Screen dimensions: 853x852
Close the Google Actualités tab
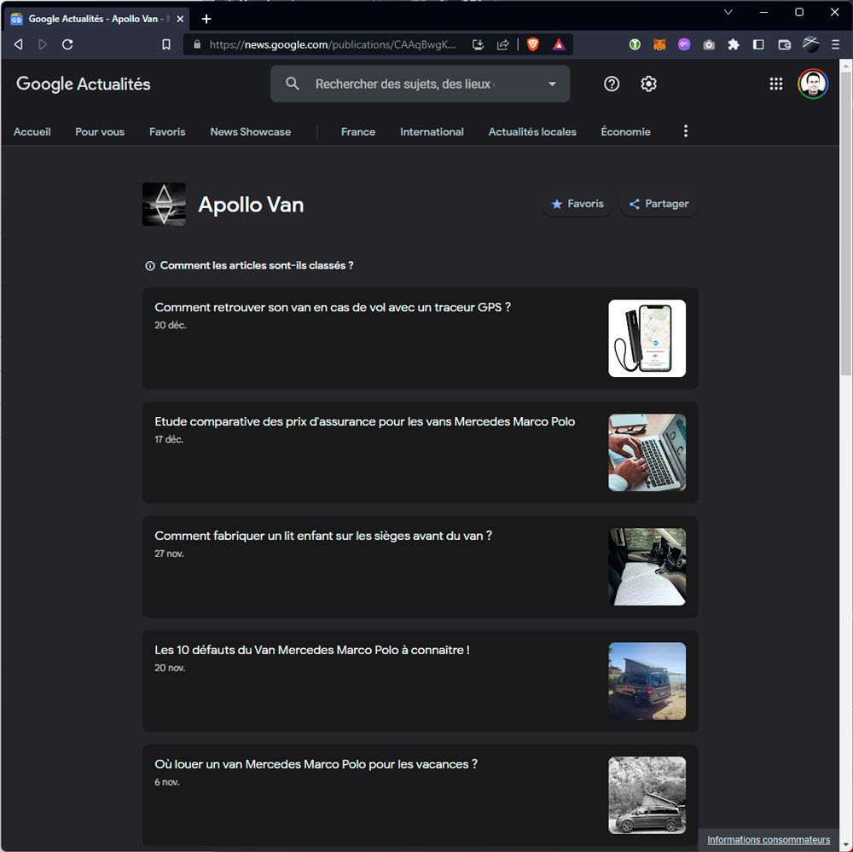[x=180, y=19]
